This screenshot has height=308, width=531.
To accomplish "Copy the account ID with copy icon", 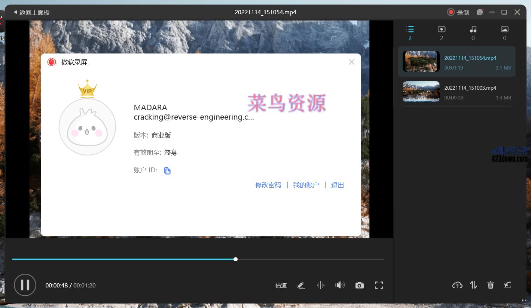I will click(x=167, y=170).
